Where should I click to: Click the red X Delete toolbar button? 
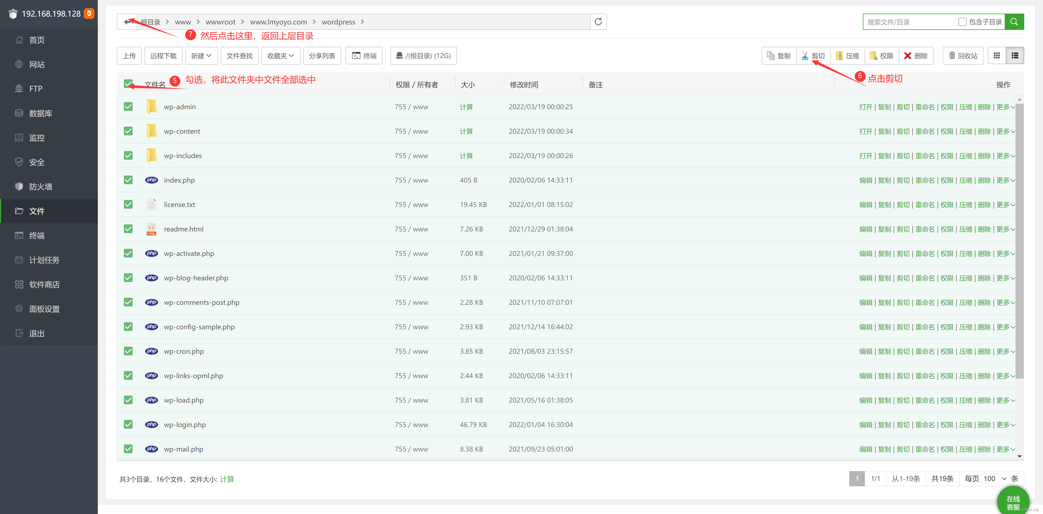(916, 56)
